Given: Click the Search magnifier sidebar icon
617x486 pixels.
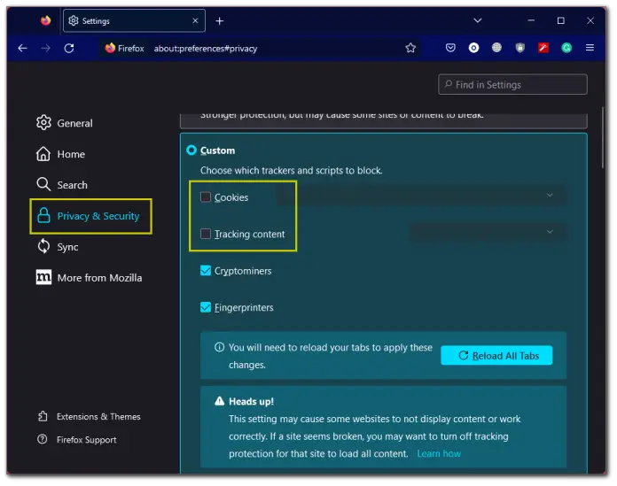Looking at the screenshot, I should click(43, 184).
